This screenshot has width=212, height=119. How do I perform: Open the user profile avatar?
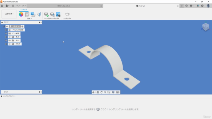click(x=208, y=6)
